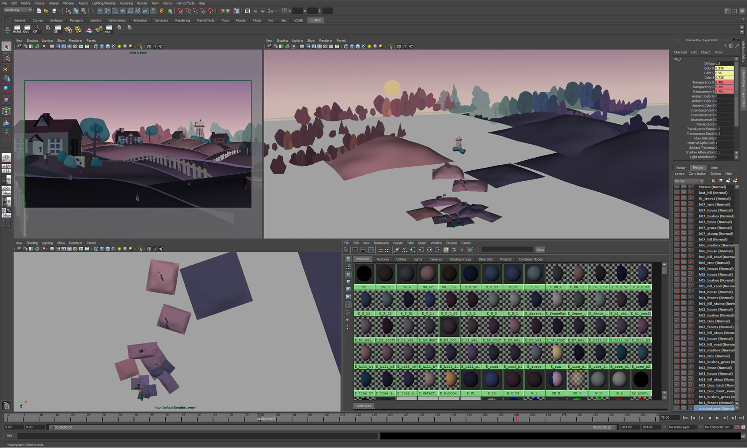Click the go to end of playback button
Screen dimensions: 747x448
click(x=741, y=418)
